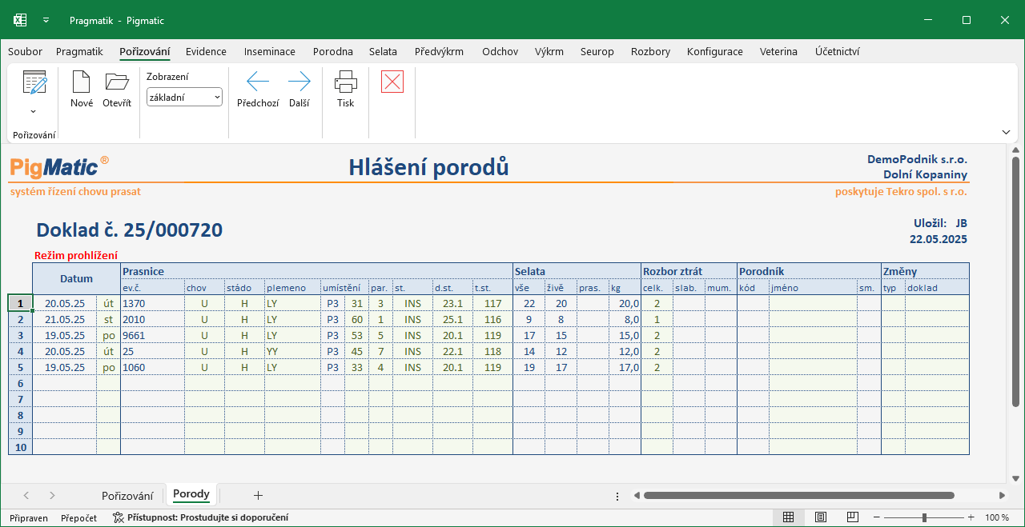Click the cell containing sow number 1370
Screen dimensions: 1025x527
(x=152, y=303)
